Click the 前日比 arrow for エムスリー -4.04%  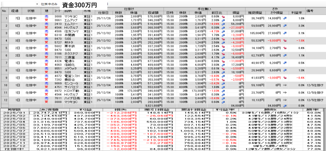tap(223, 24)
